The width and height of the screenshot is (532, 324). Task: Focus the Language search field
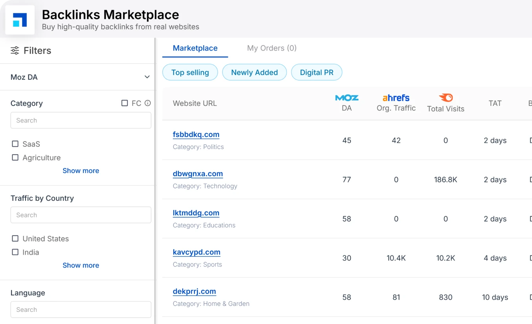point(81,309)
